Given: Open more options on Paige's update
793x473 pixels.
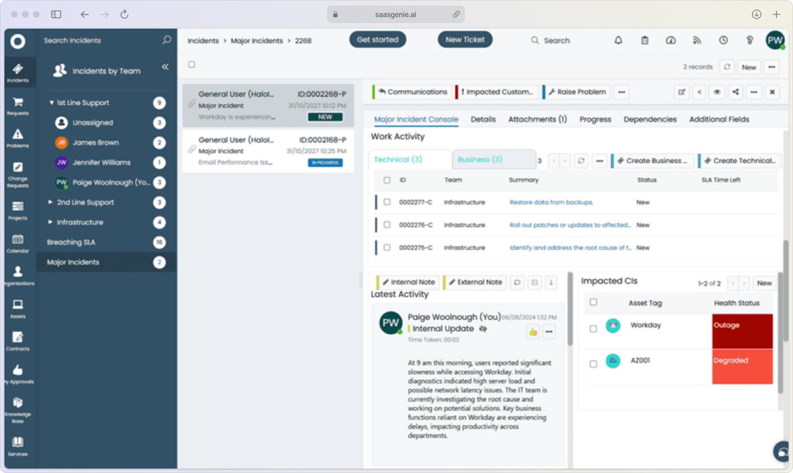Looking at the screenshot, I should click(549, 332).
